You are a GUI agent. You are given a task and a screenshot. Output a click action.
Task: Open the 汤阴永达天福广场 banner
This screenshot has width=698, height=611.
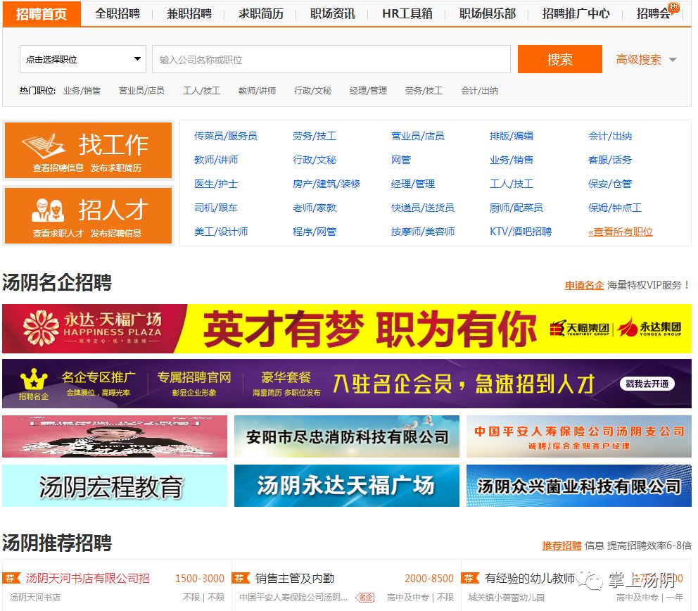tap(347, 486)
